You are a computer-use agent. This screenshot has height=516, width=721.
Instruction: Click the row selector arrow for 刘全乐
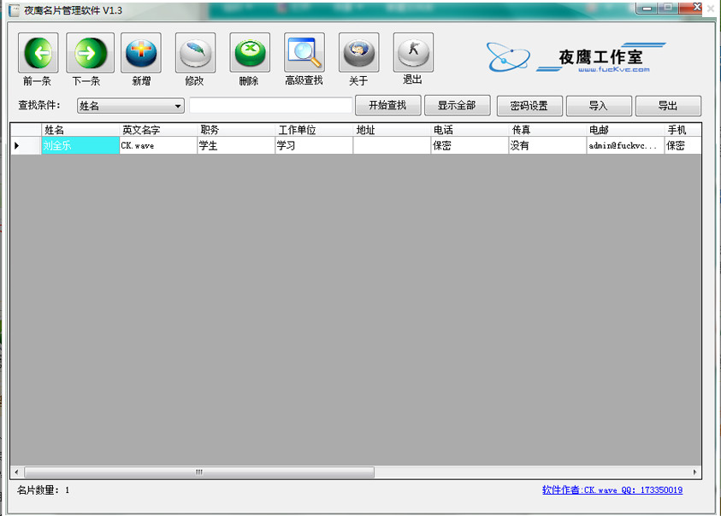coord(26,145)
